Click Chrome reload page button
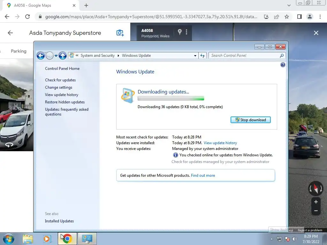The image size is (327, 245). pos(27,17)
